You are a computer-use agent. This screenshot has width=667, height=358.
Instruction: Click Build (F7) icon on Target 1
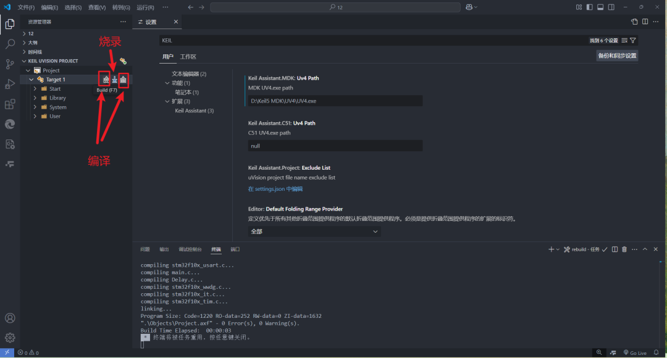pyautogui.click(x=106, y=80)
